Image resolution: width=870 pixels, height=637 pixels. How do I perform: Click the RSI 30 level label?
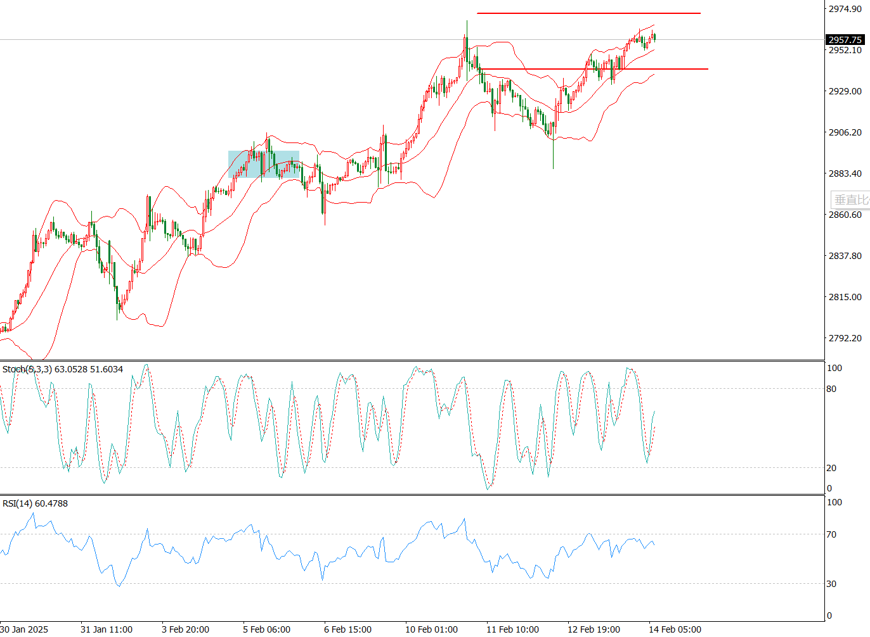(831, 584)
